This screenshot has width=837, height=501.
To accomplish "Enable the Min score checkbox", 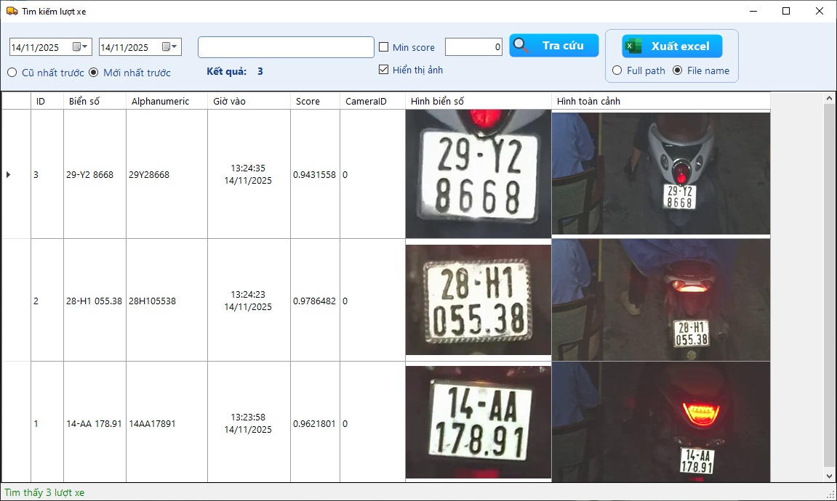I will [384, 47].
